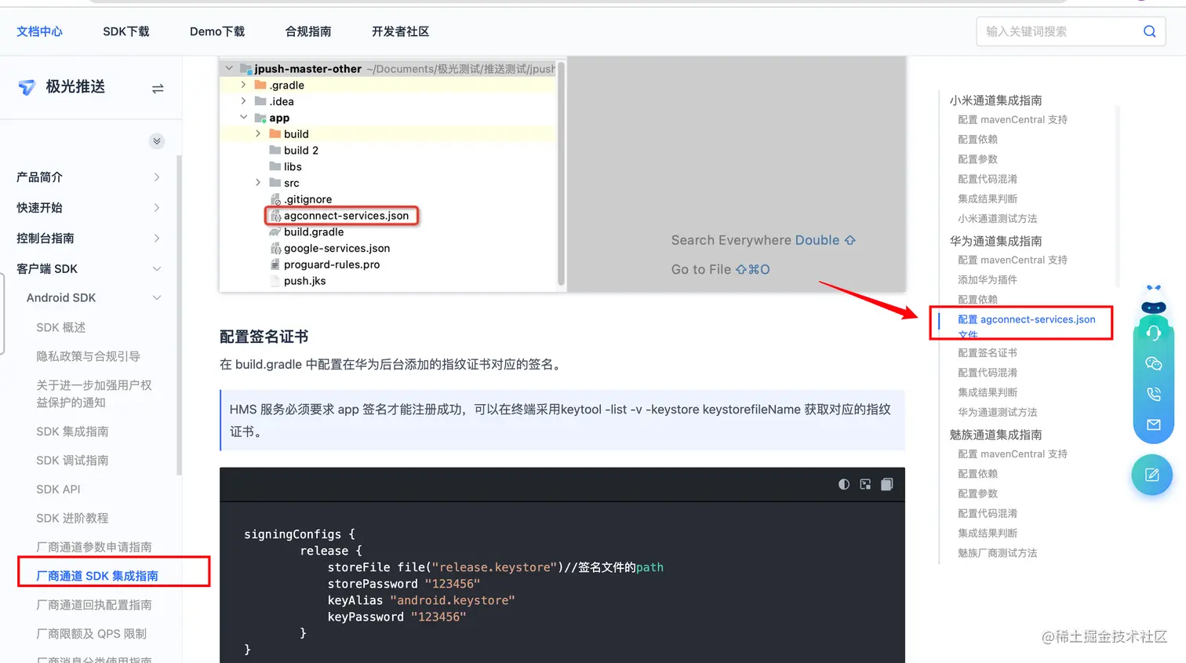Screen dimensions: 1186x663
Task: Click the phone call icon
Action: point(1154,394)
